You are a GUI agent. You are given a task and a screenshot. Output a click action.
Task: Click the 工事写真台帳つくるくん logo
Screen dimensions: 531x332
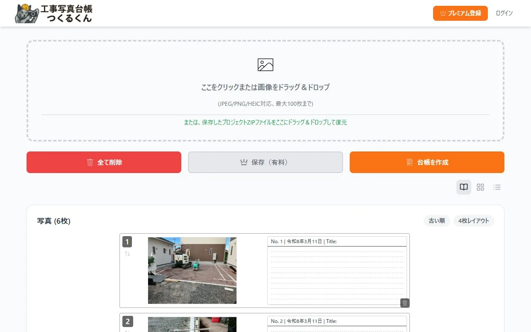point(54,13)
